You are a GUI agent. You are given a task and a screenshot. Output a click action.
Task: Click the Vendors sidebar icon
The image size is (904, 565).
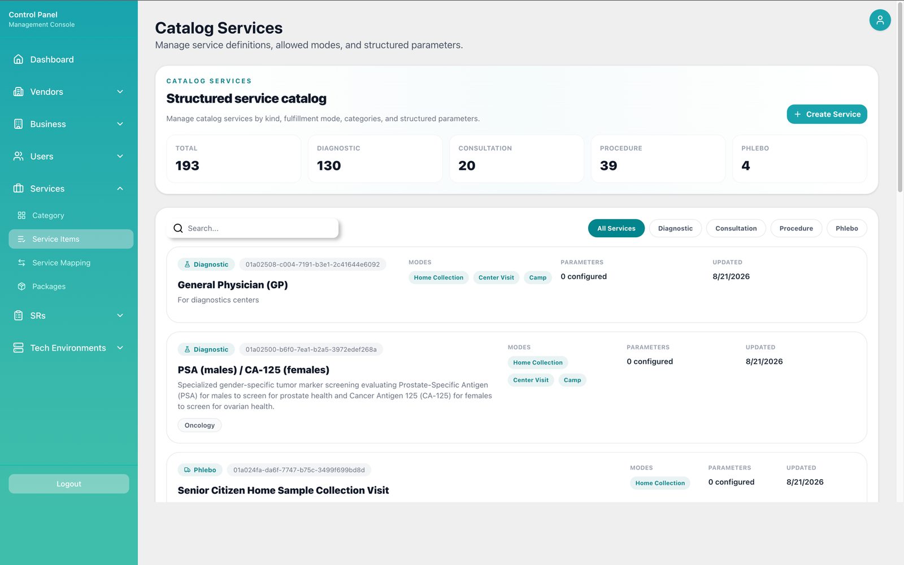[x=19, y=92]
